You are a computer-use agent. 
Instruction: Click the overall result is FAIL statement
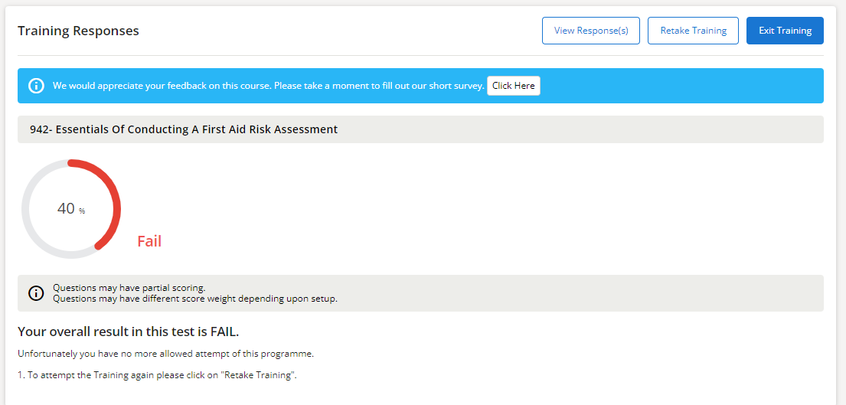point(128,332)
